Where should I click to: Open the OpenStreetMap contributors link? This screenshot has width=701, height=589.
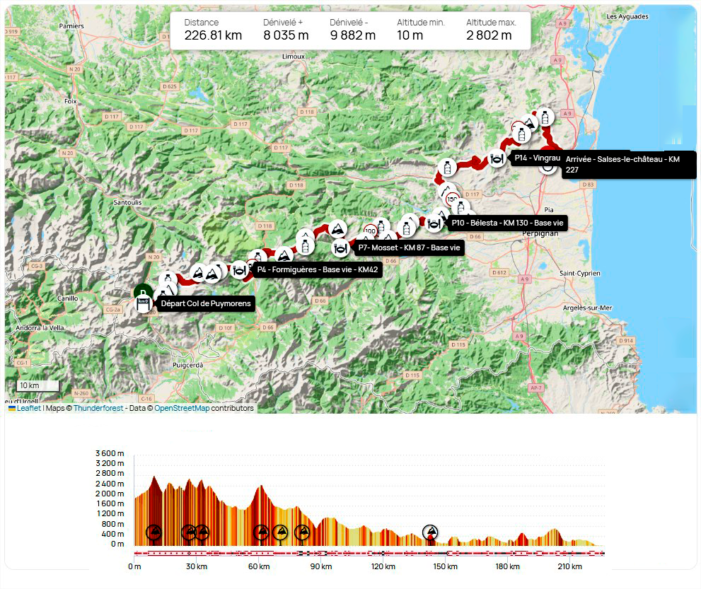point(182,408)
